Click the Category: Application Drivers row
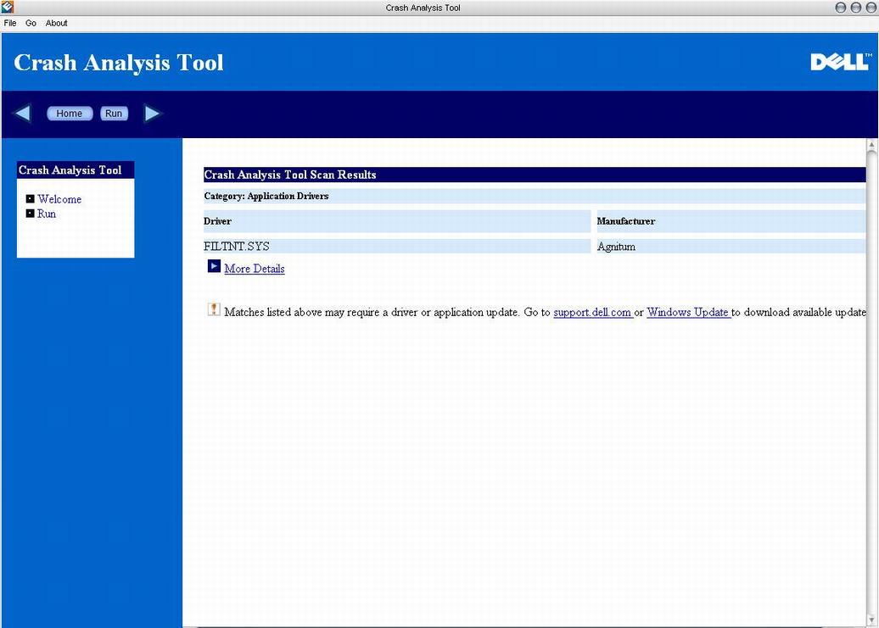879x628 pixels. [x=535, y=196]
